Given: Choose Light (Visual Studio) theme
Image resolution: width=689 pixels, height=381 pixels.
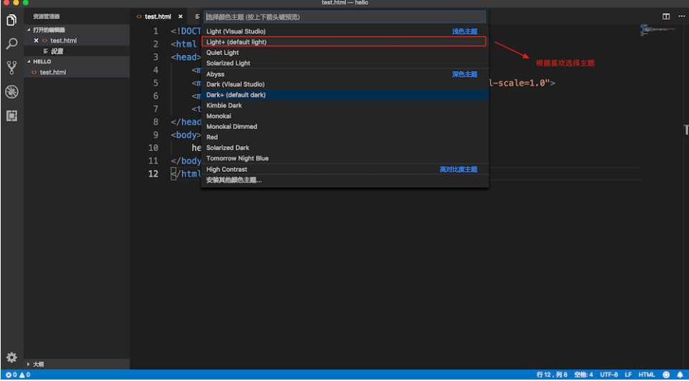Looking at the screenshot, I should (345, 32).
